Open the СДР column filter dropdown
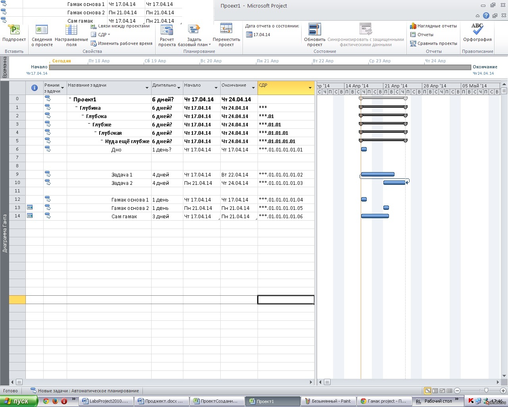 [310, 88]
